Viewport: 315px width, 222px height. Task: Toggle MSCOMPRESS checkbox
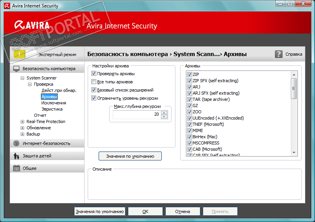[x=189, y=143]
